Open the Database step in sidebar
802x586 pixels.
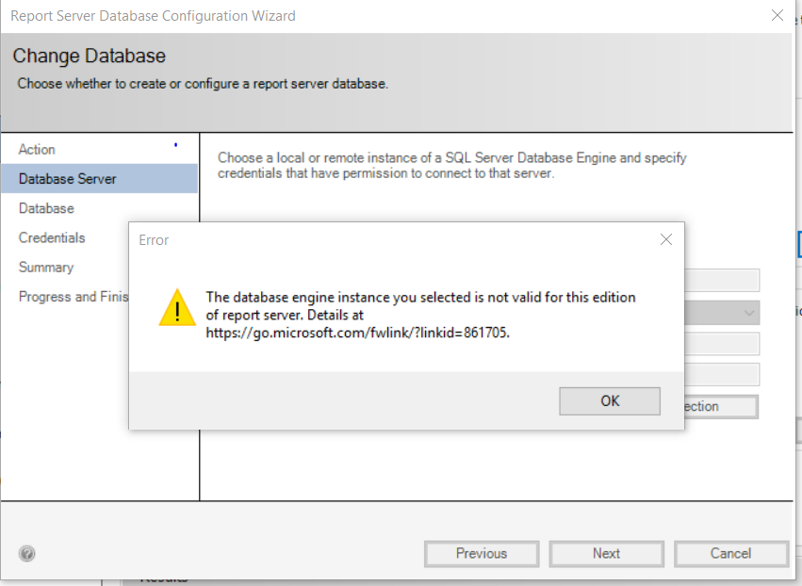click(46, 208)
